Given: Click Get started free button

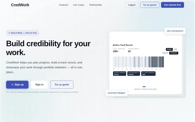Looking at the screenshot, I should (172, 5).
